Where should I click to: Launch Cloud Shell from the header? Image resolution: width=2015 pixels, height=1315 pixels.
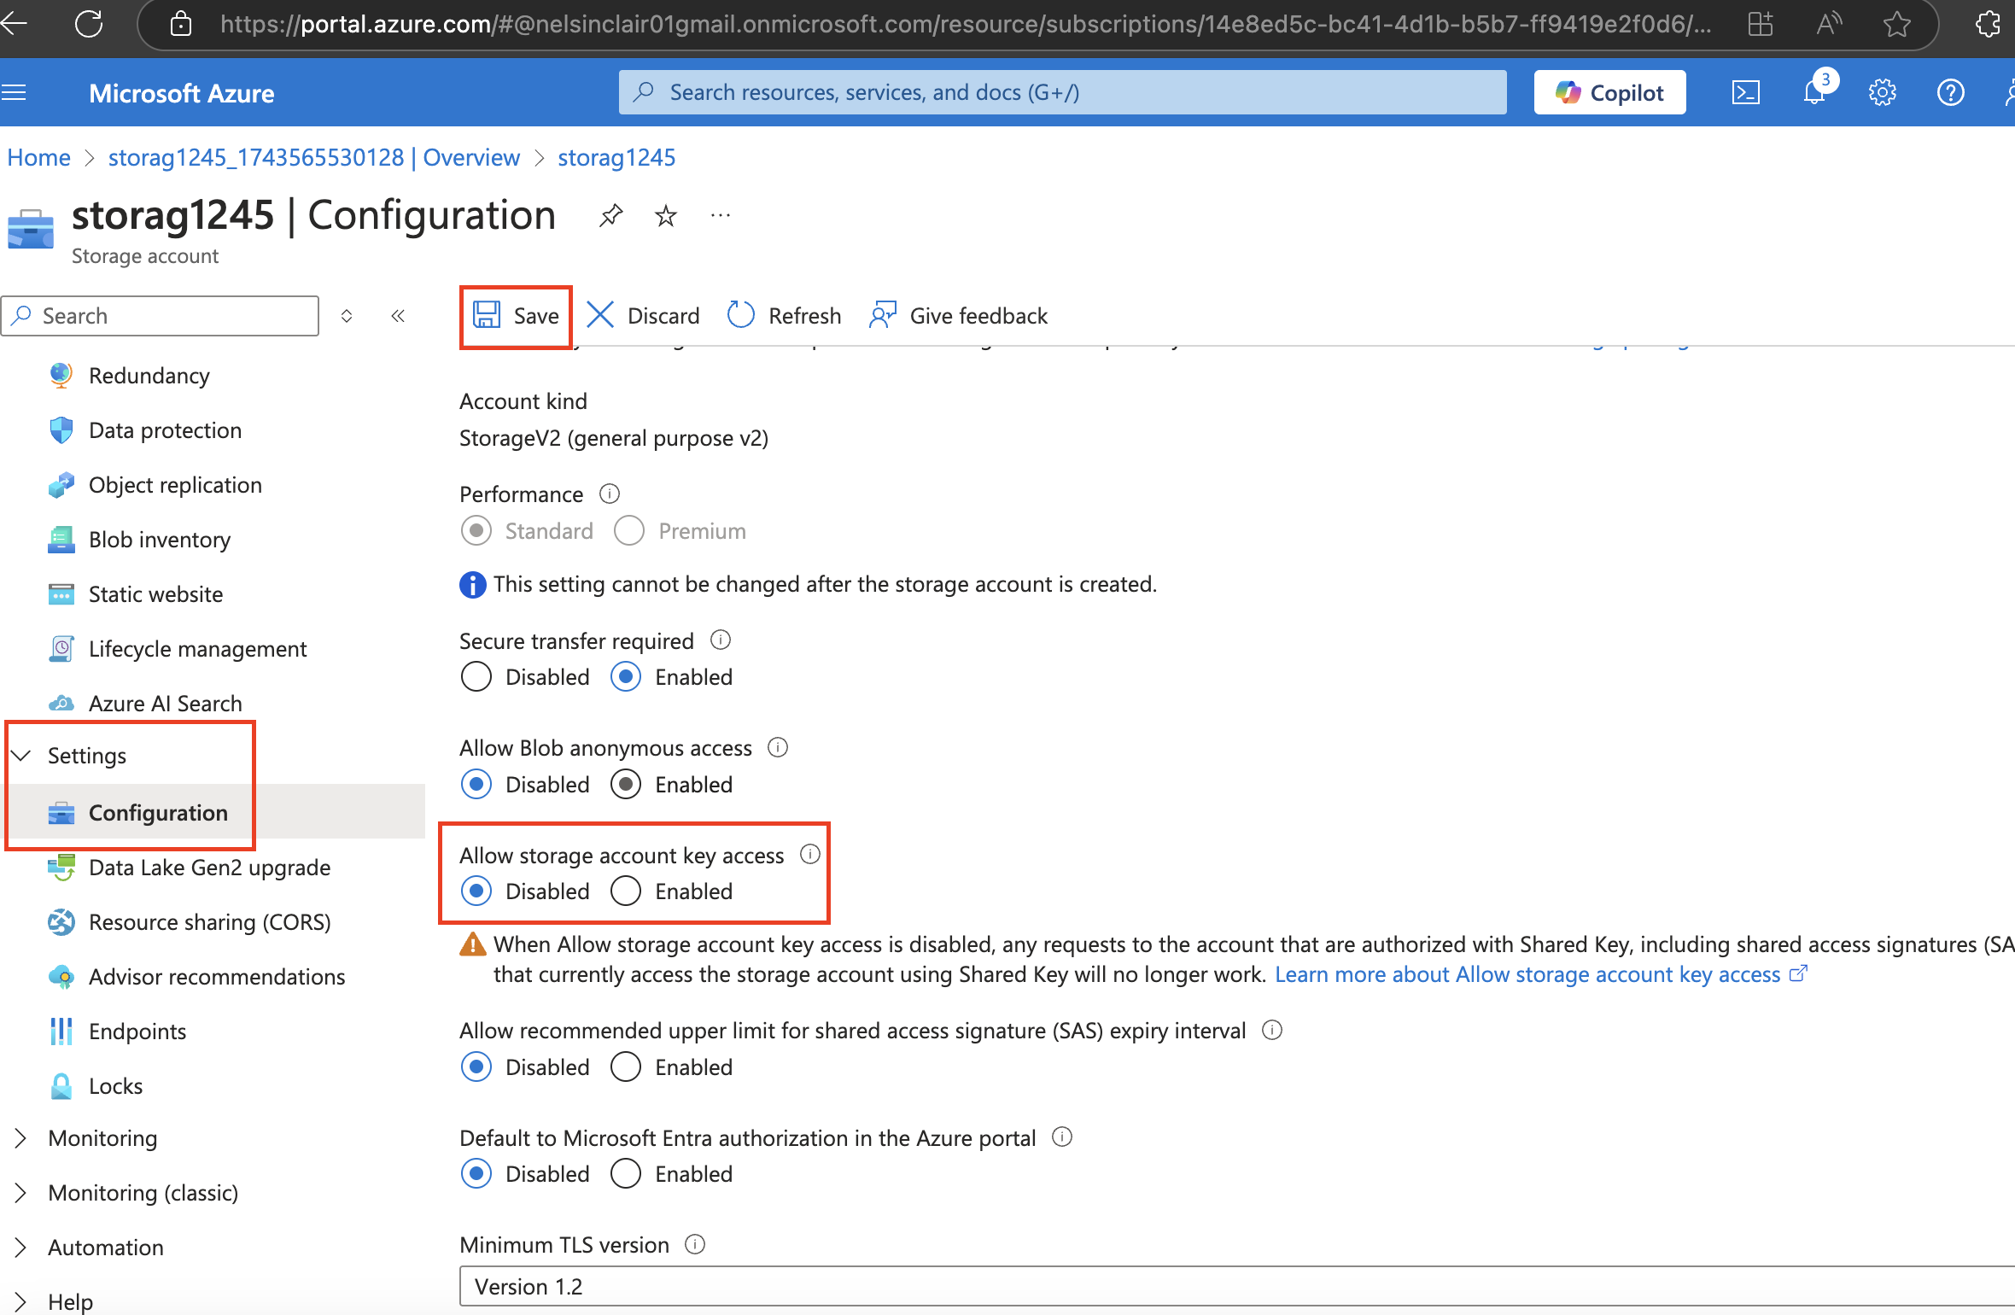click(x=1745, y=92)
